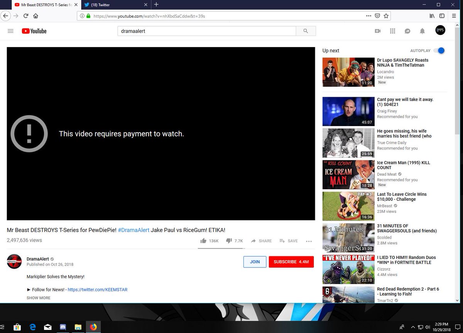Open the Firefox library icon

tap(432, 16)
